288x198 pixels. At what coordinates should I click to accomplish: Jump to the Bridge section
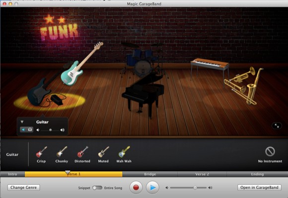150,174
